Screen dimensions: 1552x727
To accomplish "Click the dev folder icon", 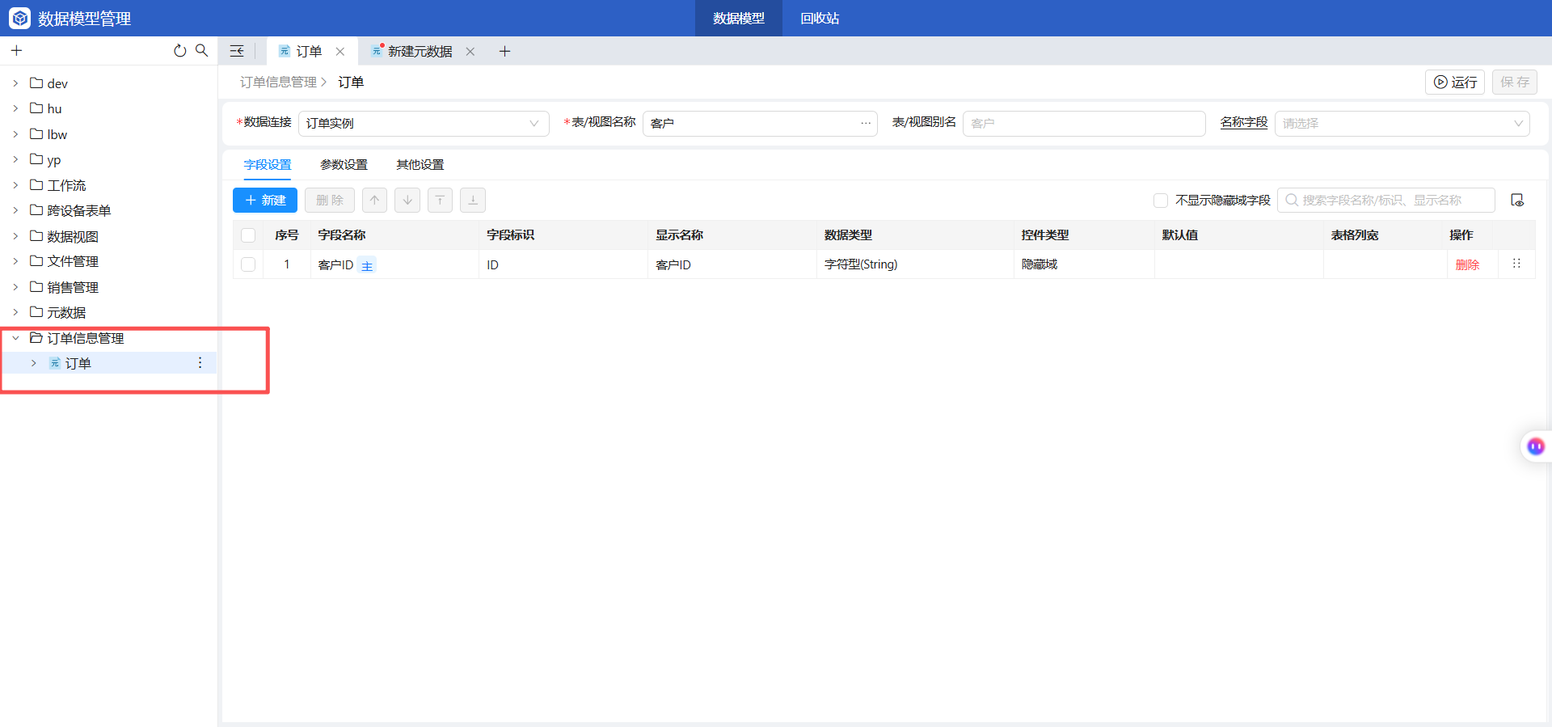I will coord(36,83).
